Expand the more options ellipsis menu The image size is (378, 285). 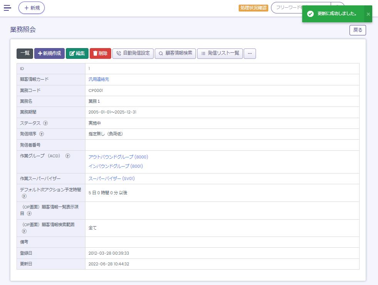[x=250, y=53]
